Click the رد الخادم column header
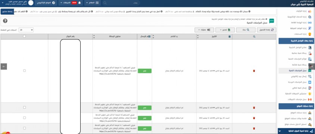 [x=174, y=36]
